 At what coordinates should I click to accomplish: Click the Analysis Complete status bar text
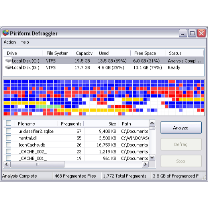click(20, 176)
